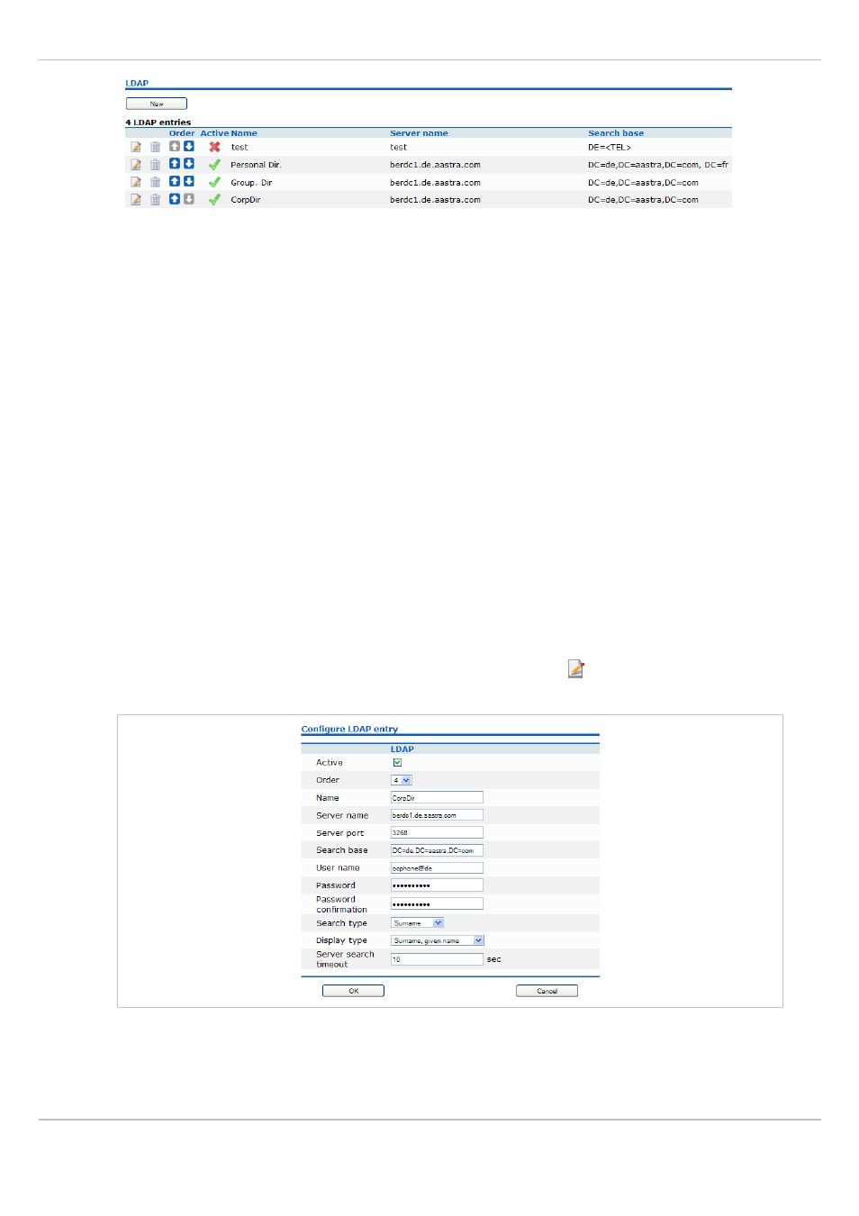Click the 'Search base' column header
The image size is (859, 1216).
(x=616, y=133)
